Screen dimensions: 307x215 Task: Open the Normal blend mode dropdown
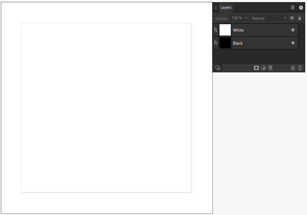(269, 18)
